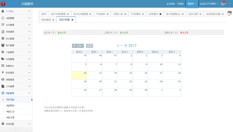This screenshot has height=132, width=233.
Task: Click the avatar face icon at right
Action: tap(229, 13)
